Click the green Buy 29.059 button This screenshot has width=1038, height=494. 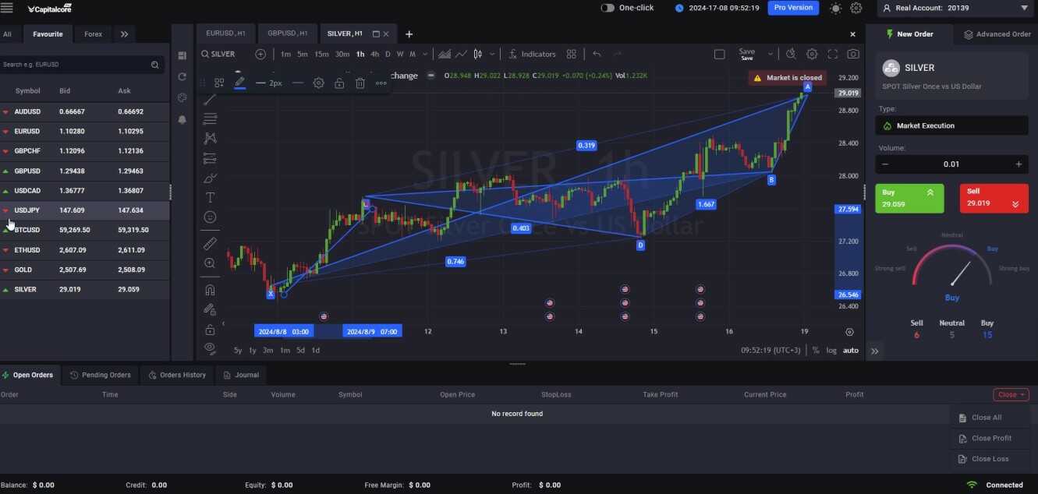tap(909, 197)
